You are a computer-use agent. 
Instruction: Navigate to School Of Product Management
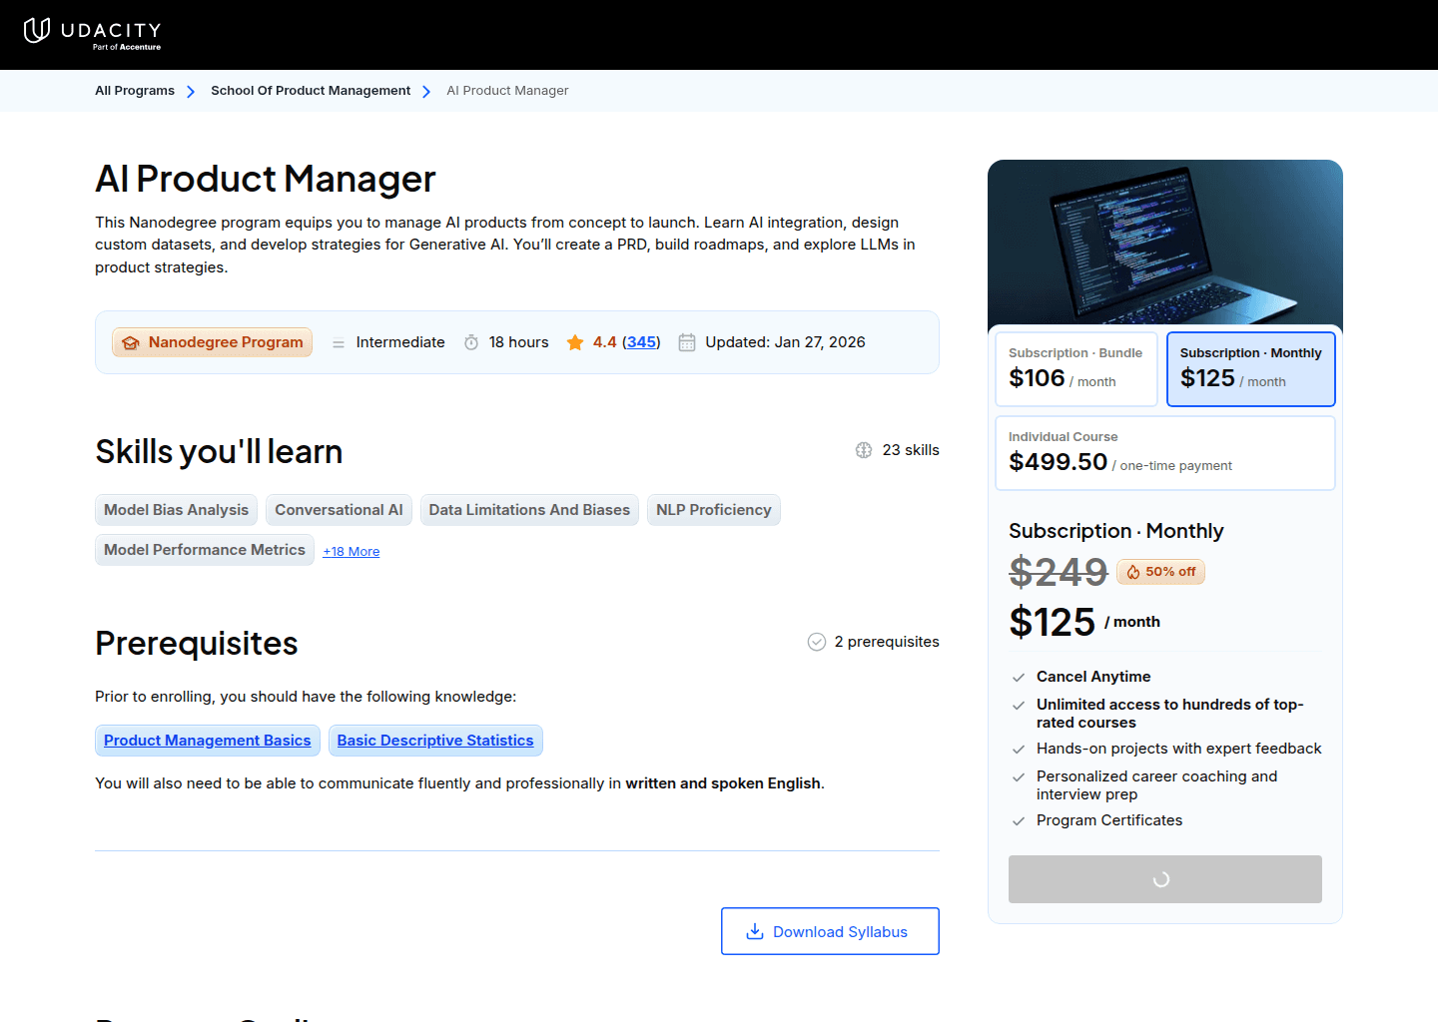pos(311,90)
